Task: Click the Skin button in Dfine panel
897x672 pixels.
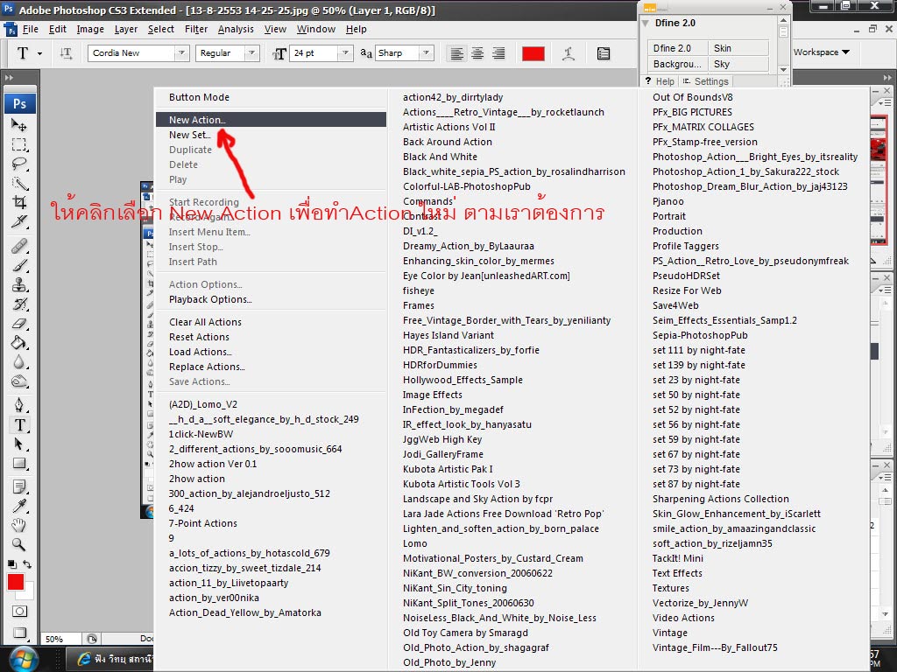Action: click(738, 48)
